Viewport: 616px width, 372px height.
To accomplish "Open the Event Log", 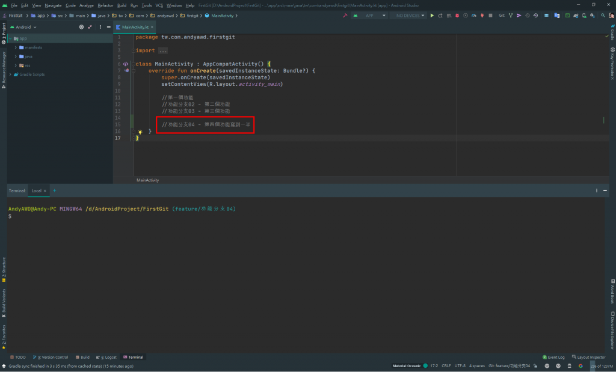I will point(553,358).
